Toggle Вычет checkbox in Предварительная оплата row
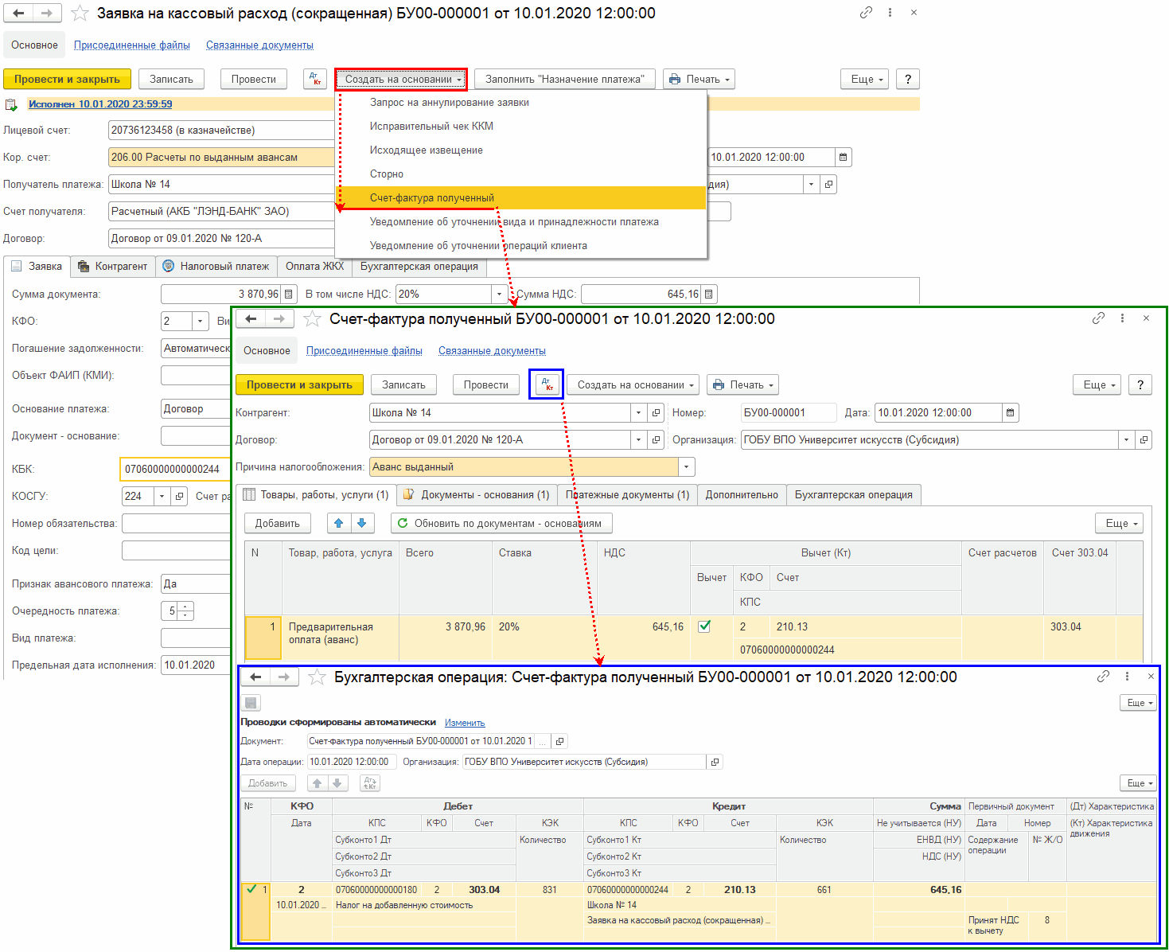 [704, 626]
